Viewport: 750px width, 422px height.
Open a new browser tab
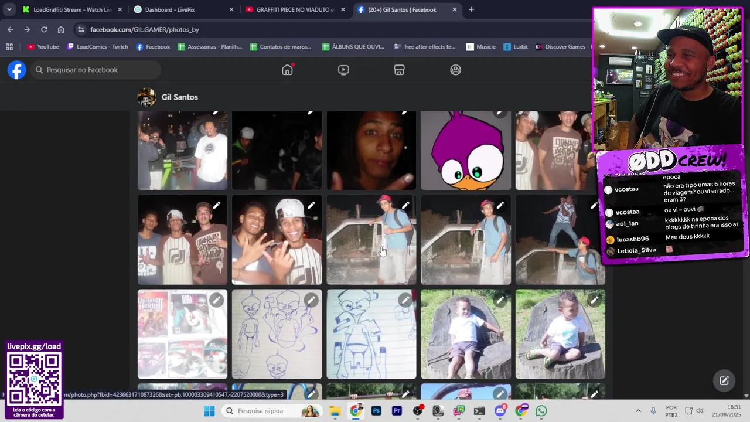point(471,9)
